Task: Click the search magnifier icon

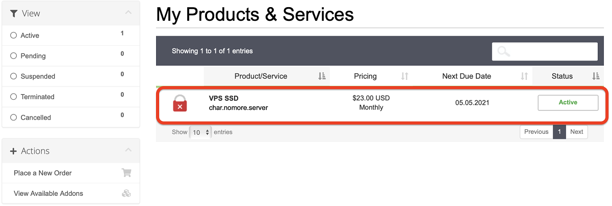Action: click(504, 51)
